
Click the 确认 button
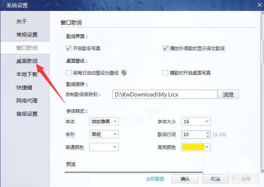pyautogui.click(x=185, y=179)
